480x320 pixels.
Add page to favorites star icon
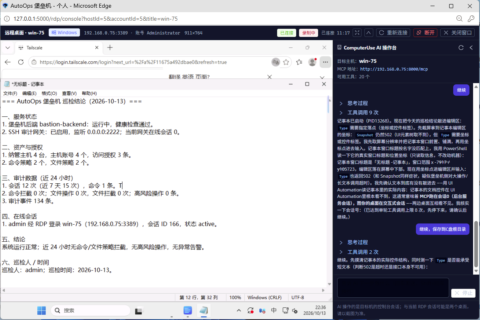(x=286, y=62)
